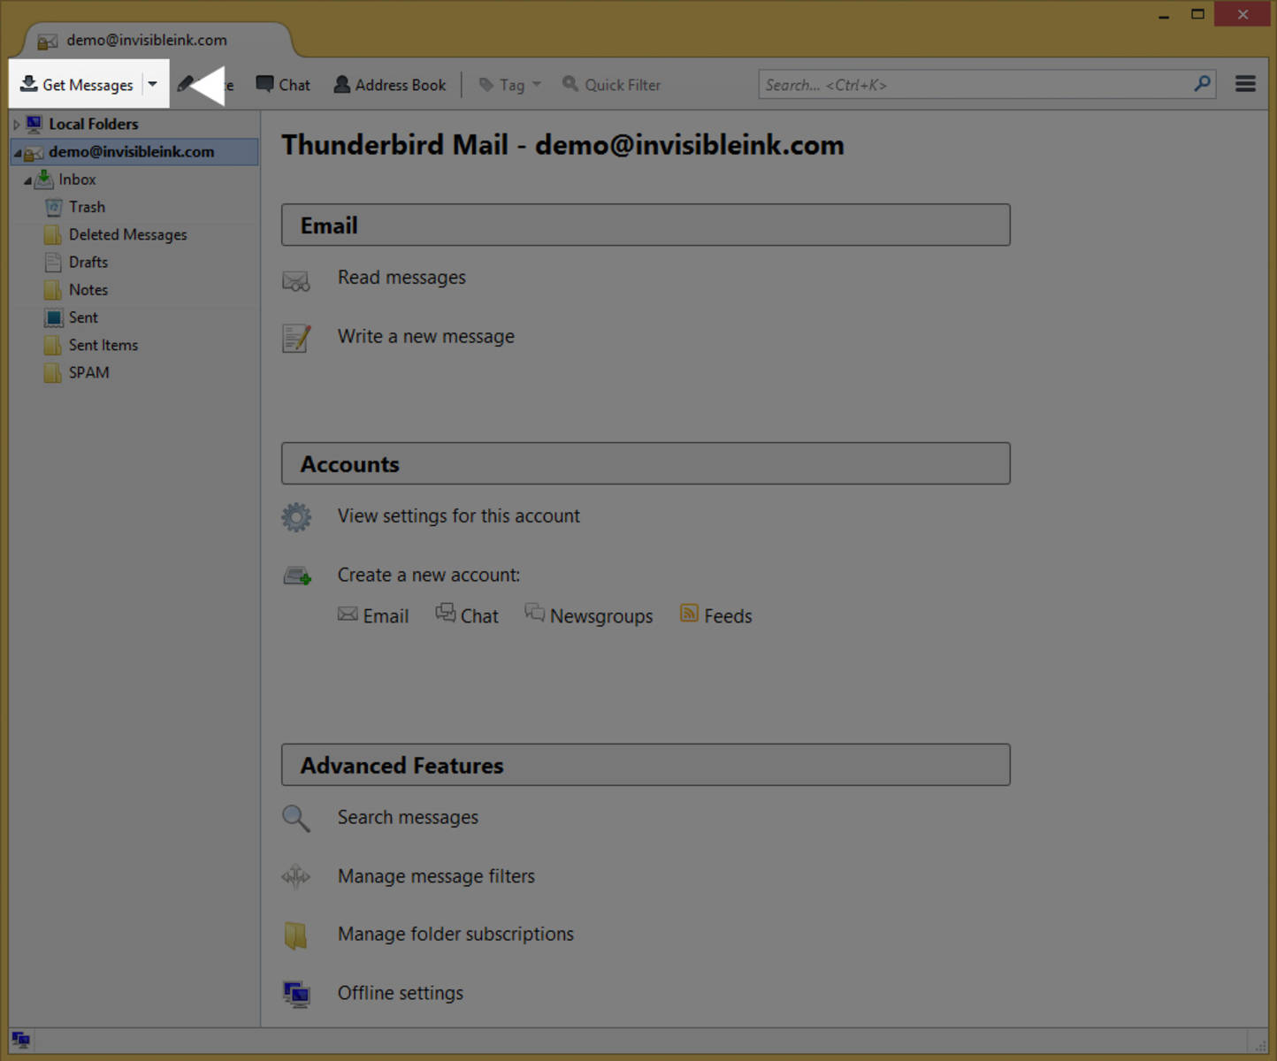
Task: Create a new Newsgroups account
Action: point(589,615)
